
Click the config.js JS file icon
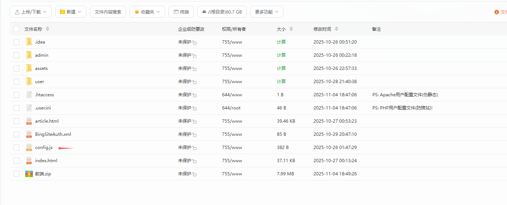(x=29, y=148)
